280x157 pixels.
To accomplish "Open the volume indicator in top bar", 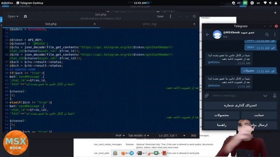I will click(x=270, y=3).
